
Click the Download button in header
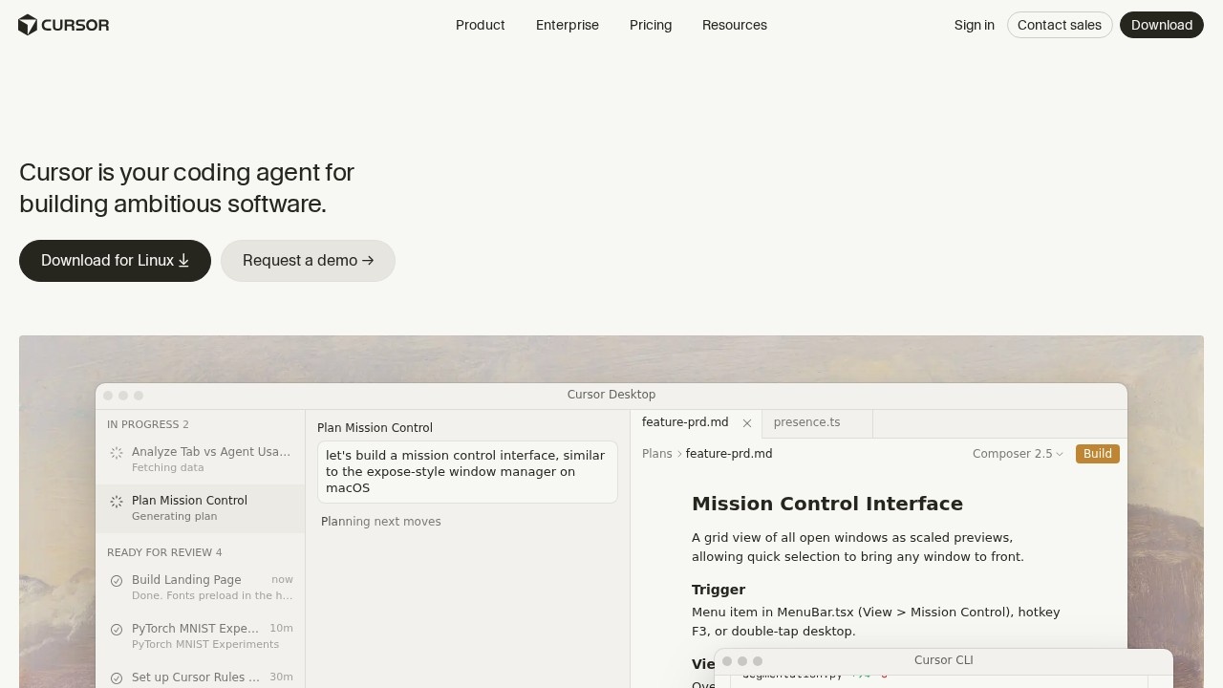[x=1162, y=25]
